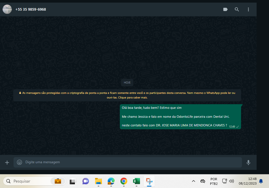This screenshot has width=269, height=188.
Task: Open Google Chrome from taskbar
Action: pyautogui.click(x=124, y=181)
